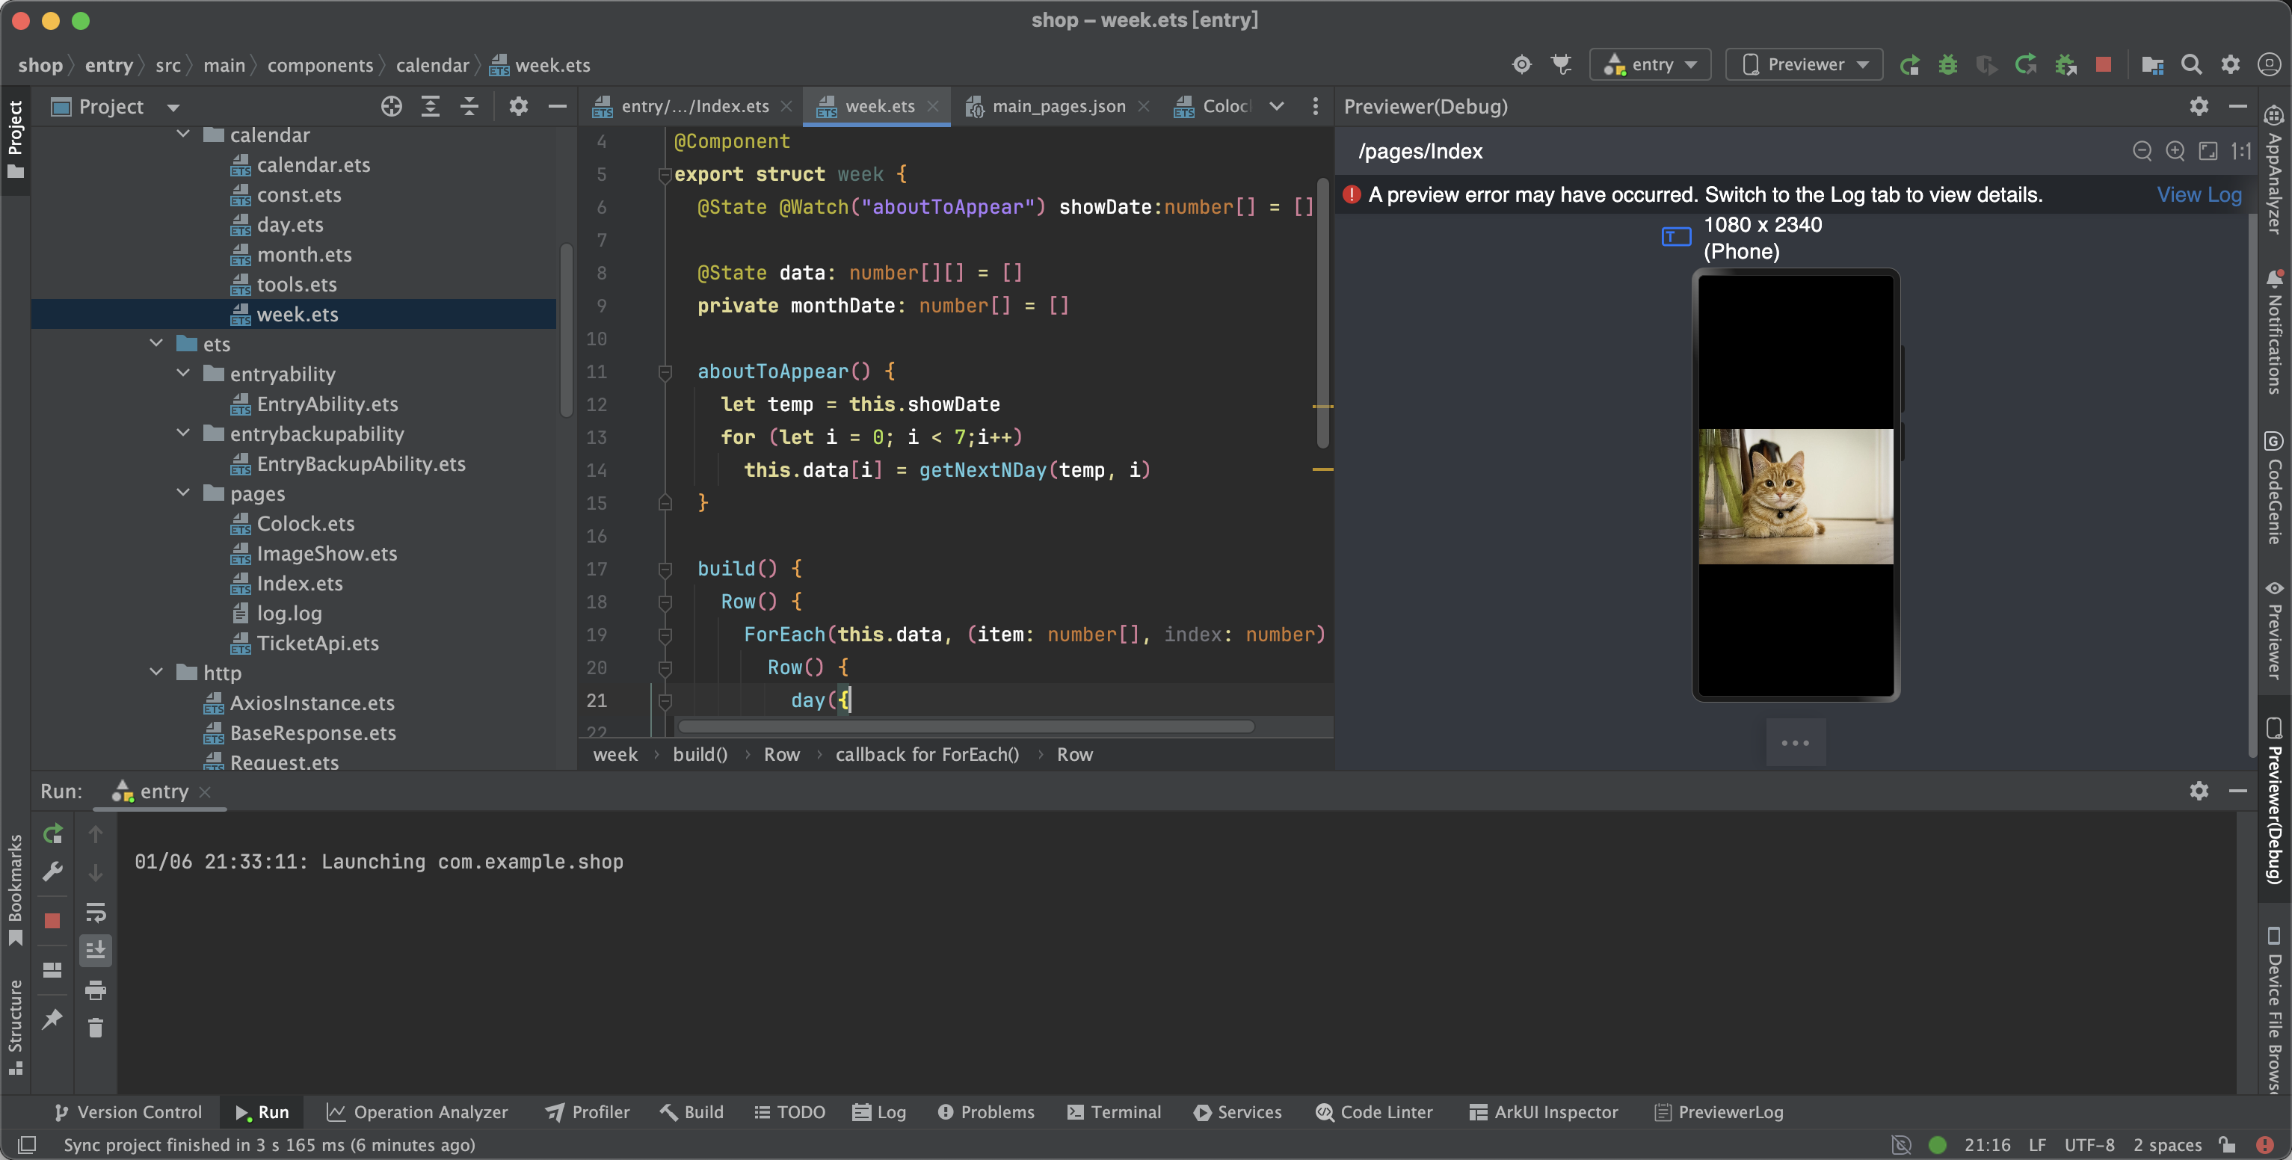Open the PreviewerLog button in bottom bar
2292x1160 pixels.
tap(1718, 1112)
